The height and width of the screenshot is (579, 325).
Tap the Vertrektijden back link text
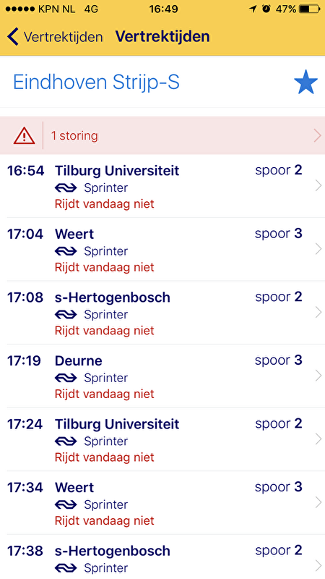point(63,37)
